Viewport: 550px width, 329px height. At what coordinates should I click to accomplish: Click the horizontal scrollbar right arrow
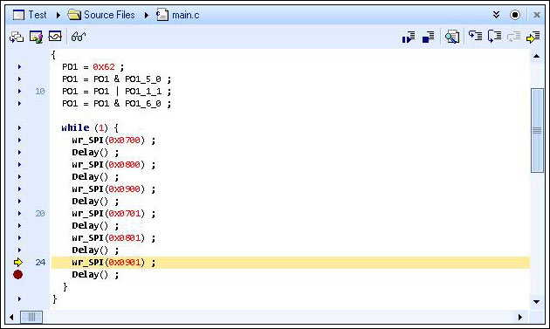tap(520, 317)
